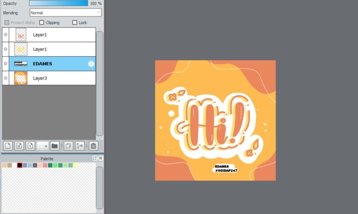358x214 pixels.
Task: Pick the light tan palette swatch
Action: pyautogui.click(x=4, y=165)
